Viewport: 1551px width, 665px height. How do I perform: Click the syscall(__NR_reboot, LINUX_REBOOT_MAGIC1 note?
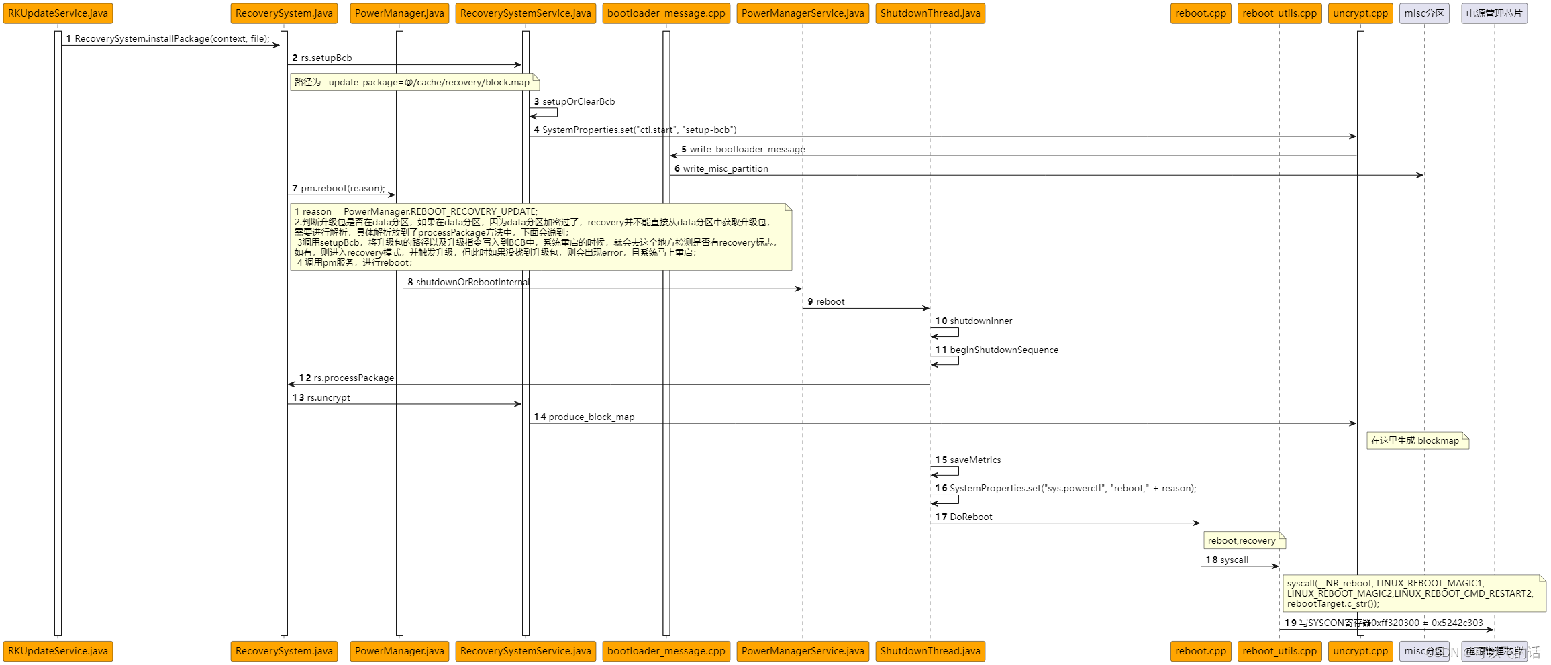click(1415, 593)
